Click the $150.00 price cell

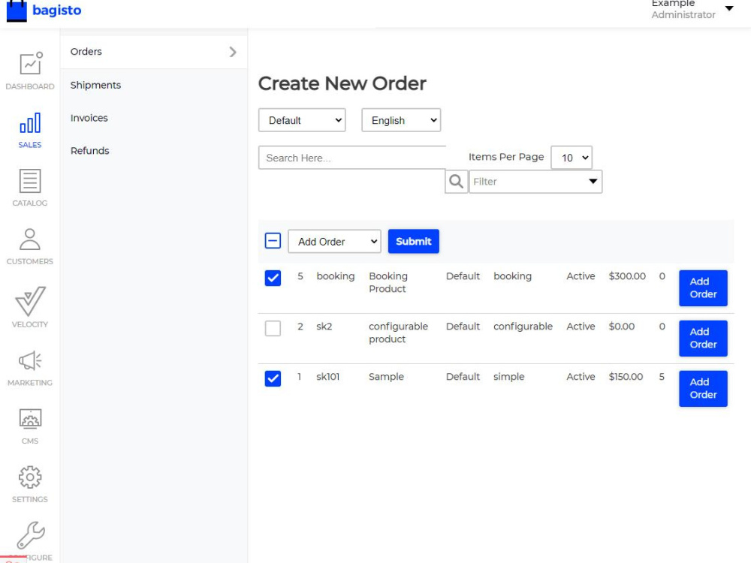click(x=626, y=377)
